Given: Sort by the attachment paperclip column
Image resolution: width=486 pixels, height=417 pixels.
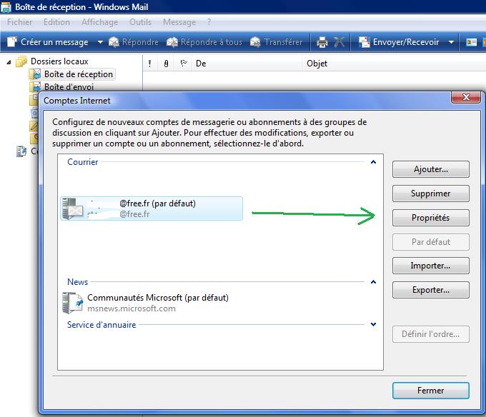Looking at the screenshot, I should pyautogui.click(x=166, y=64).
